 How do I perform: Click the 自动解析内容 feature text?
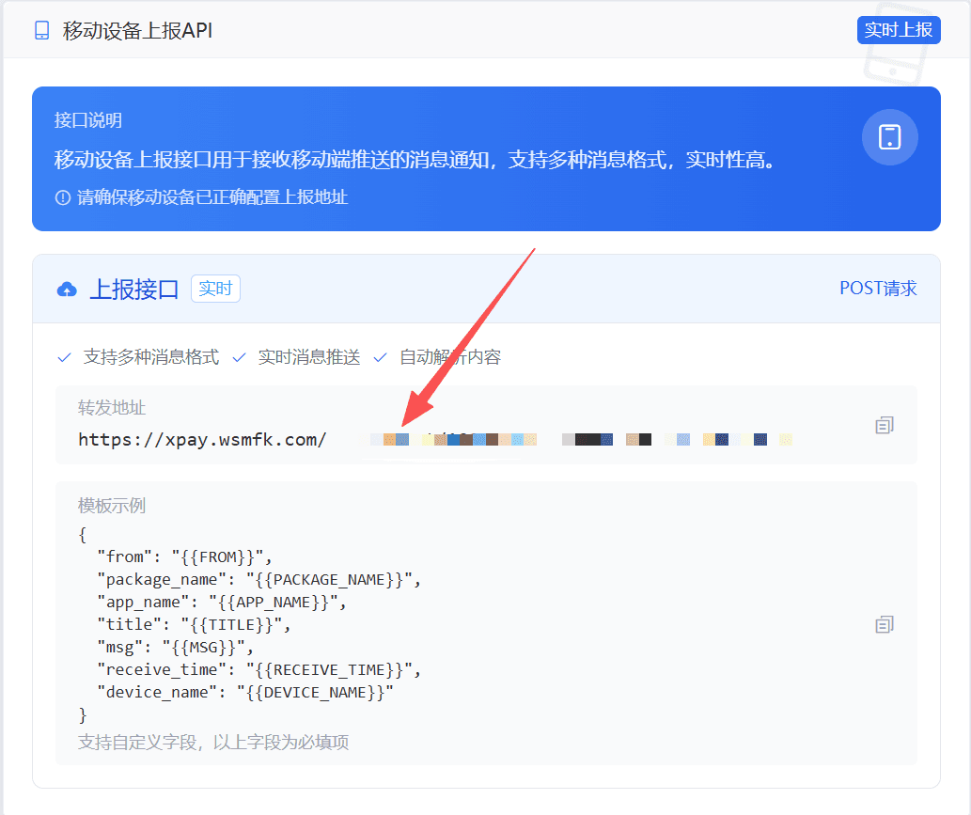point(450,356)
